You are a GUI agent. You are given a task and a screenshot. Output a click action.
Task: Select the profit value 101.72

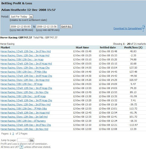[x=133, y=117]
